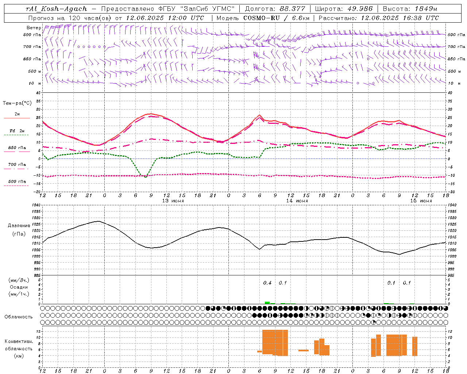Click the latitude value Широта: 49.986

[344, 9]
